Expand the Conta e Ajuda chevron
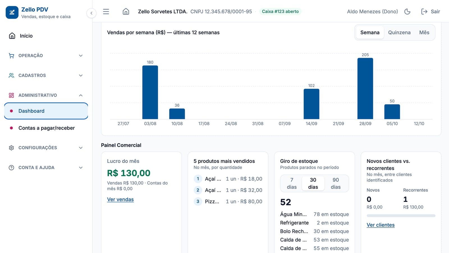 (x=81, y=168)
